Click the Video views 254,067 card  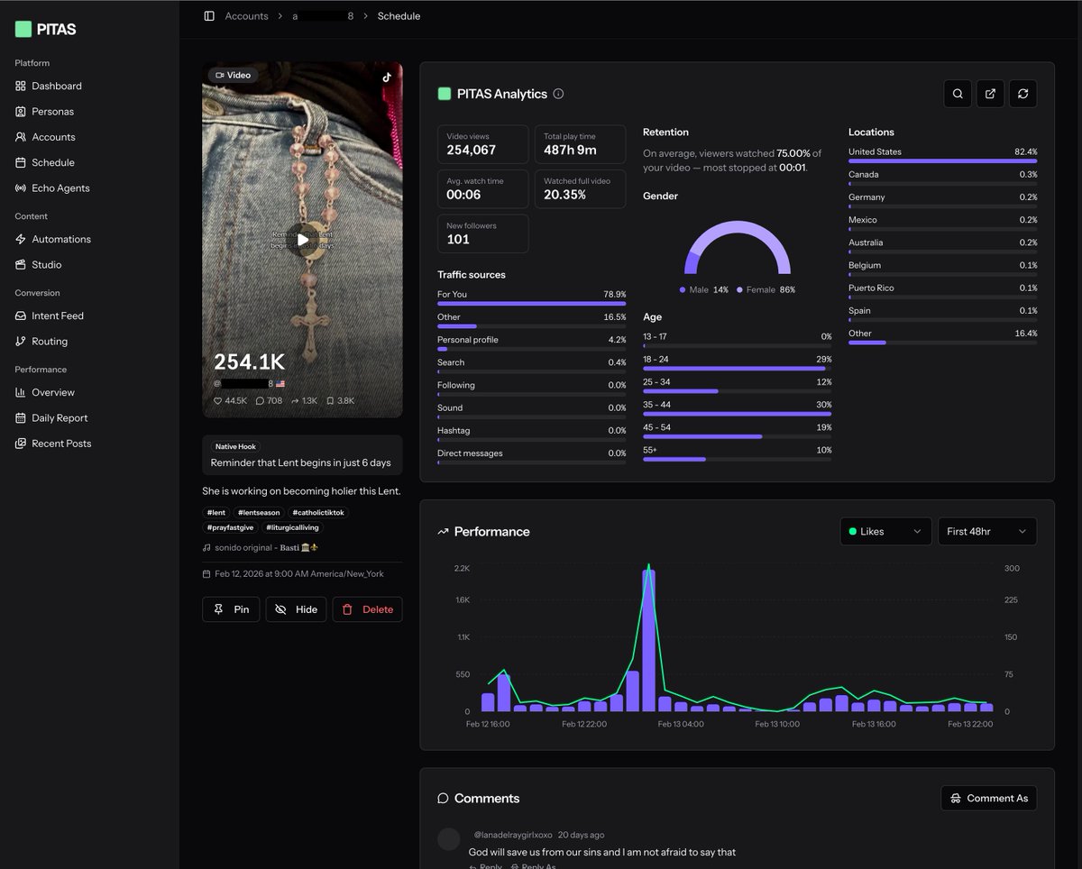pos(482,144)
